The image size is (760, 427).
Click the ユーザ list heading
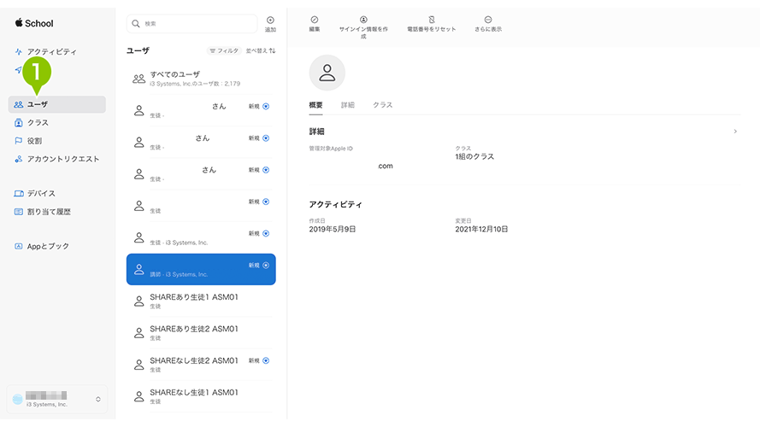138,51
